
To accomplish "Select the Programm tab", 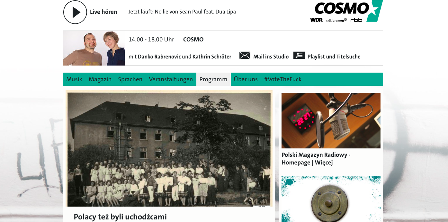I will coord(213,79).
